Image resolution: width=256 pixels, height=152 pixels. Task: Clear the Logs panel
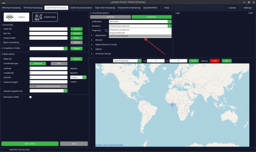tap(250, 13)
